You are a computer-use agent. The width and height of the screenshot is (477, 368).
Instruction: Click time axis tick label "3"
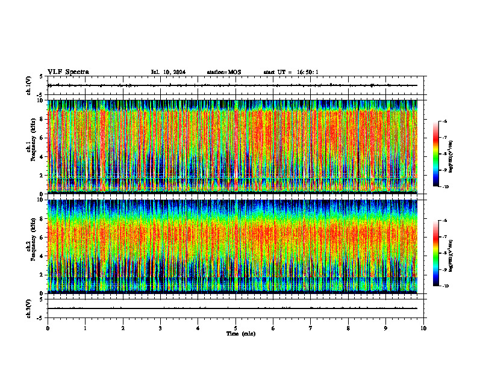pos(160,328)
